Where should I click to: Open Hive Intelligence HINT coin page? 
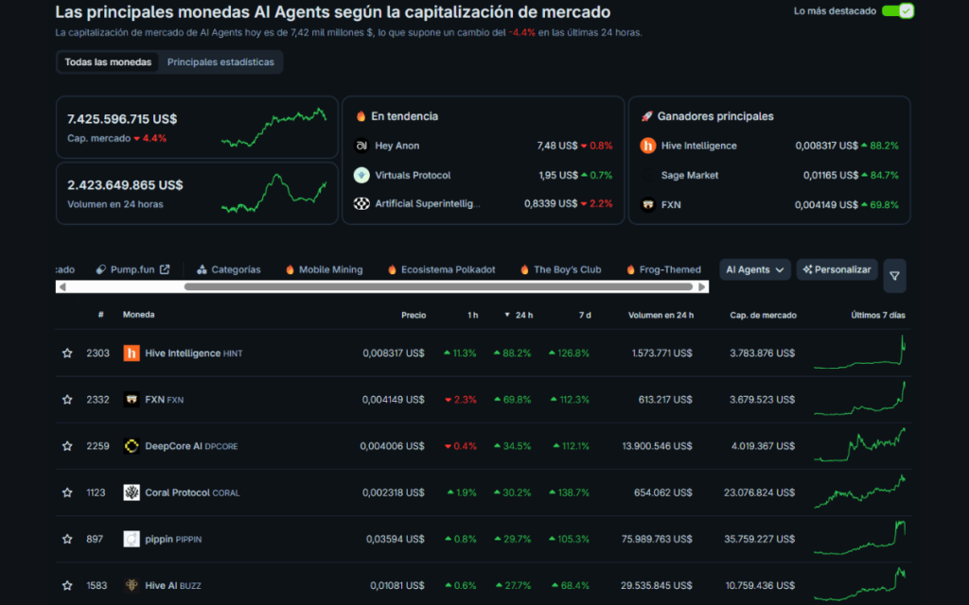coord(193,354)
